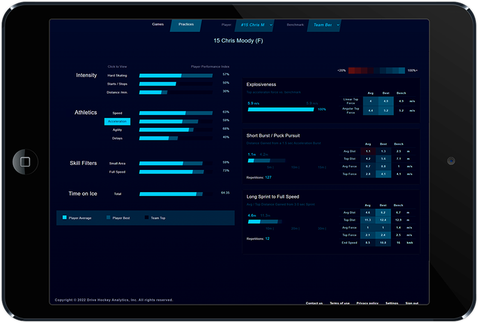Image resolution: width=478 pixels, height=323 pixels.
Task: Open Settings from the footer
Action: coord(392,303)
